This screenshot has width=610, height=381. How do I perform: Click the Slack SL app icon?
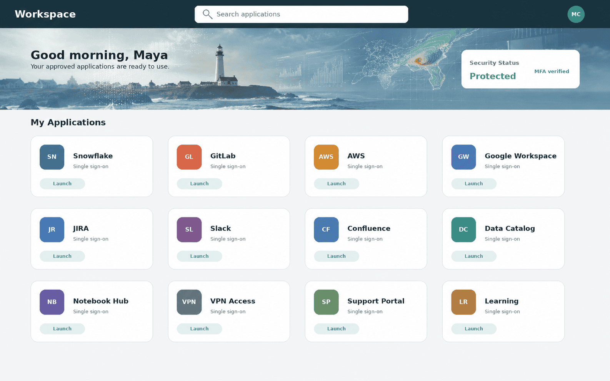[189, 230]
